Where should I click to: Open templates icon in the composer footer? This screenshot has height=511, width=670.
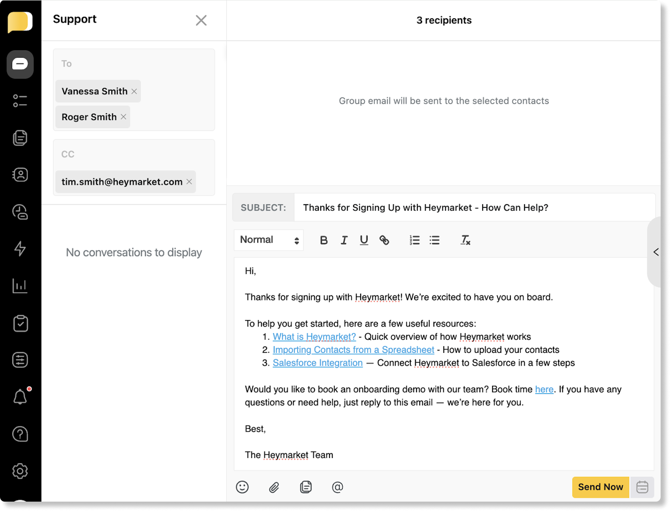tap(306, 487)
